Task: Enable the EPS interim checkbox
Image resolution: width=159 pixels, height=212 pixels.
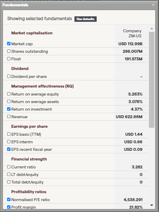Action: coord(9,142)
